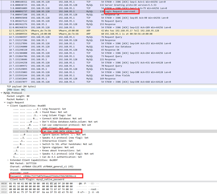Screen dimensions: 217x194
Task: Select packet 23 Request Query row
Action: [x=109, y=66]
